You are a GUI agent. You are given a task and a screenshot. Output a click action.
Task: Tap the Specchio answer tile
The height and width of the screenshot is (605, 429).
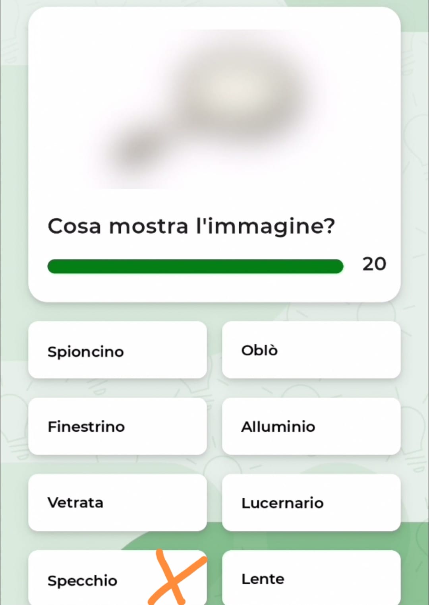point(118,578)
